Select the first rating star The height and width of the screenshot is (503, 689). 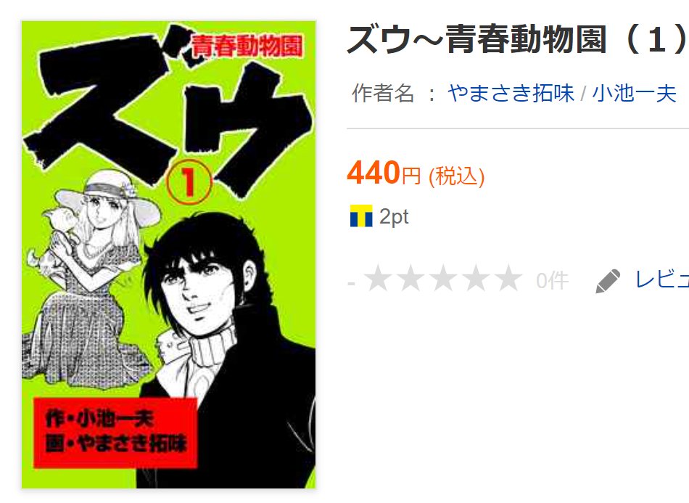click(x=379, y=278)
